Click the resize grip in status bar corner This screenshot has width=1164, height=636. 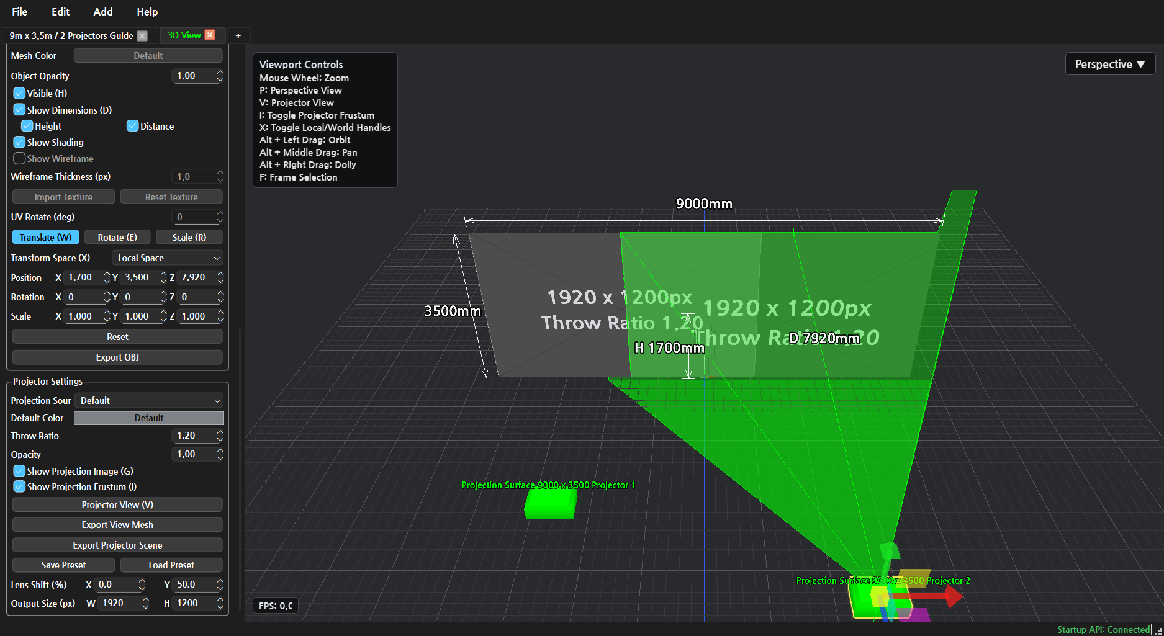tap(1158, 630)
